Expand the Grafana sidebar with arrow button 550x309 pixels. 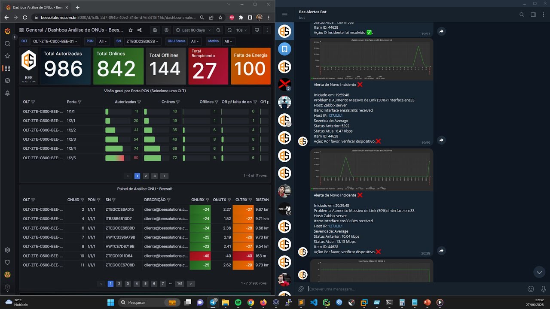click(14, 37)
